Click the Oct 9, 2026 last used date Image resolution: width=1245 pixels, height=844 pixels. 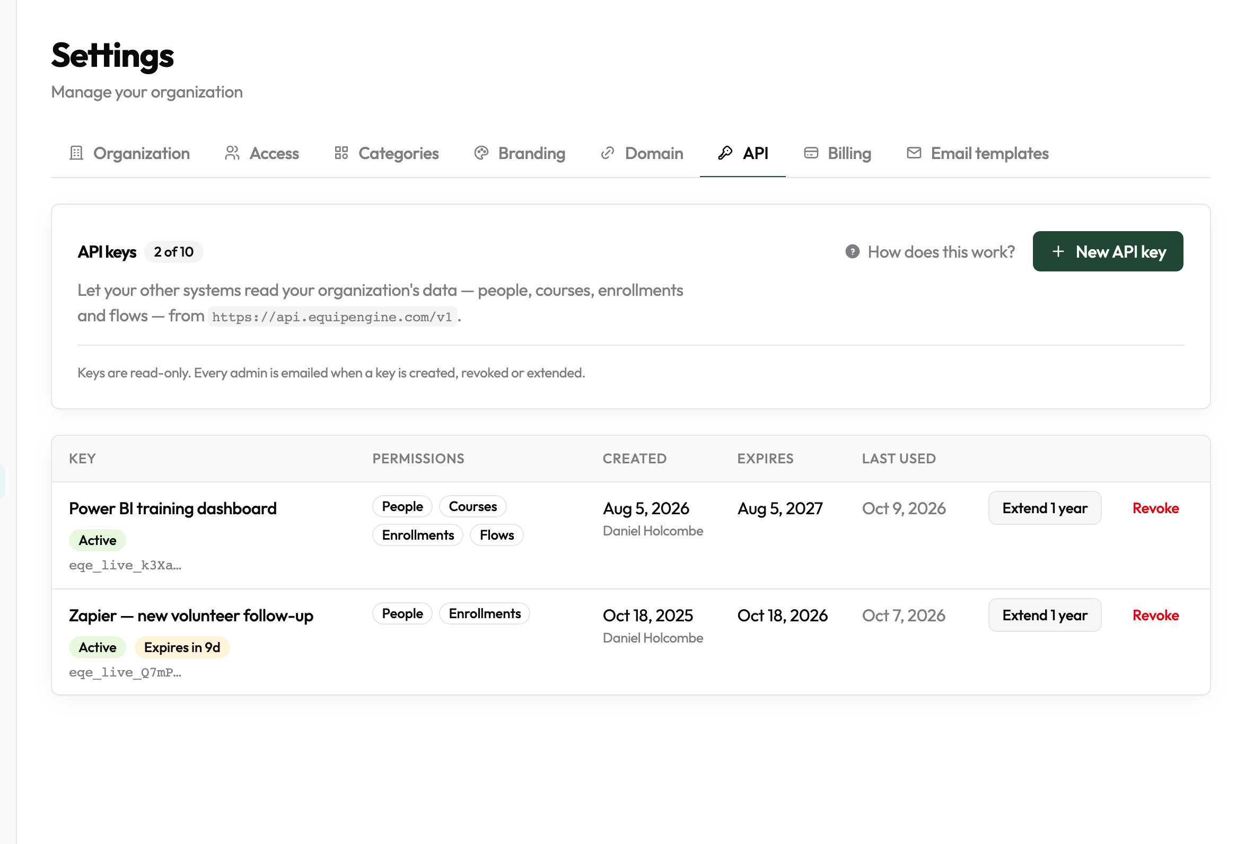[904, 508]
